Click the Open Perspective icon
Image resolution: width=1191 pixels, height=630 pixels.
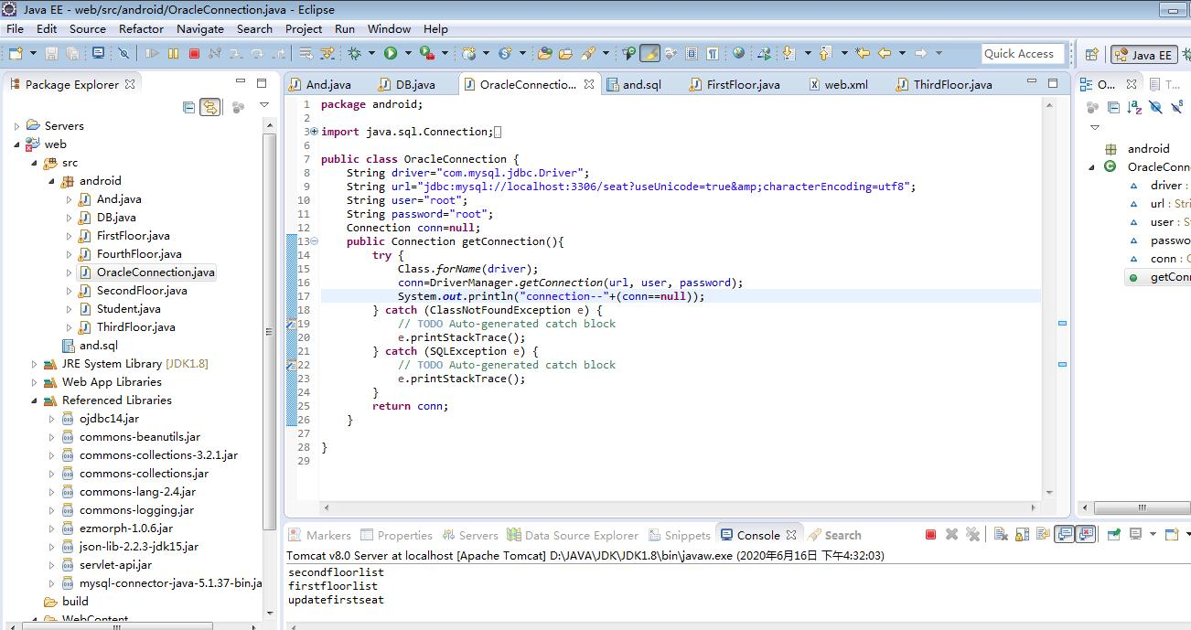[1091, 54]
